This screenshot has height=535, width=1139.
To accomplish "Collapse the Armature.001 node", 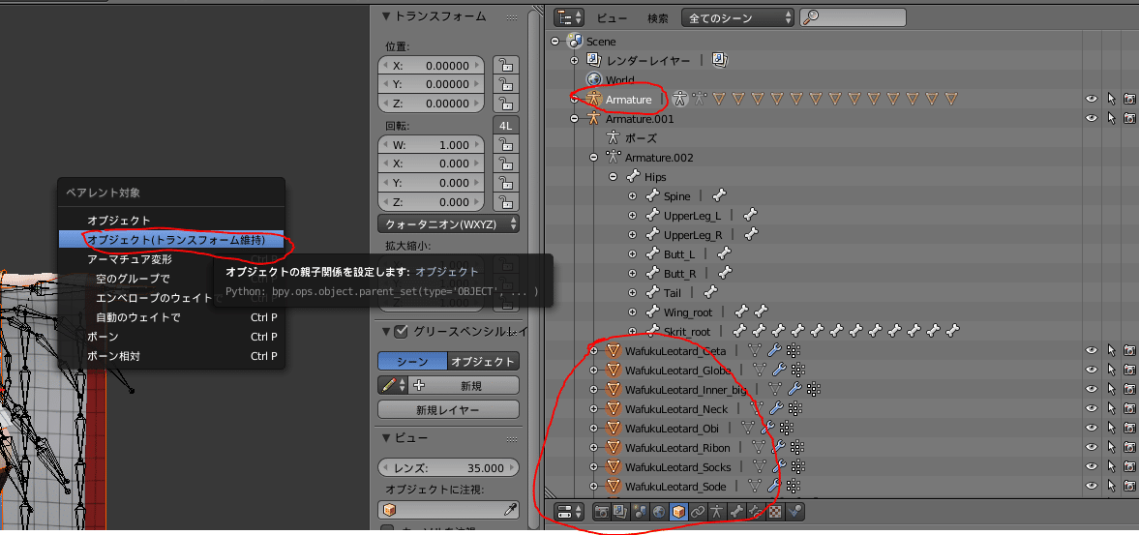I will coord(576,118).
